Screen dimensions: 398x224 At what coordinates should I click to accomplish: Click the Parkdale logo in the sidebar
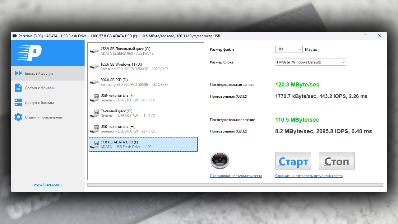point(29,53)
